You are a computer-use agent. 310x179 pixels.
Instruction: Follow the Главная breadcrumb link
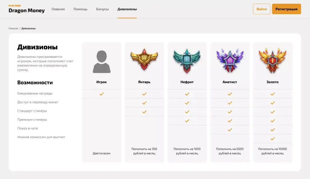click(13, 28)
